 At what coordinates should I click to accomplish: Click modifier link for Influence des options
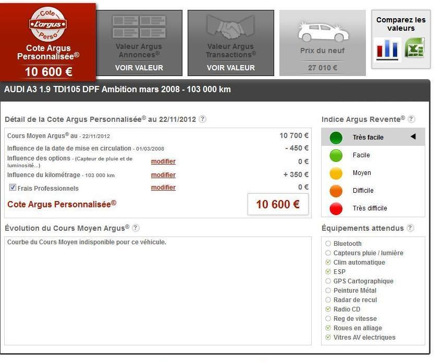[x=163, y=161]
